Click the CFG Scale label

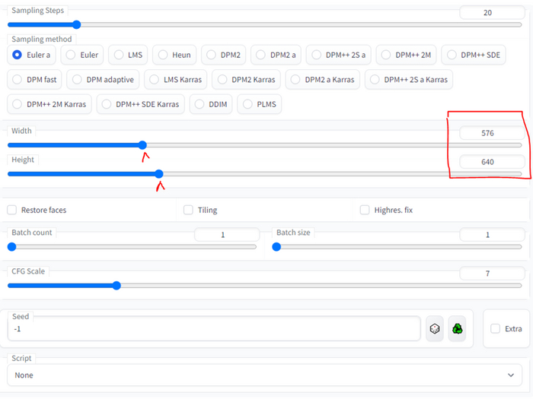point(28,271)
